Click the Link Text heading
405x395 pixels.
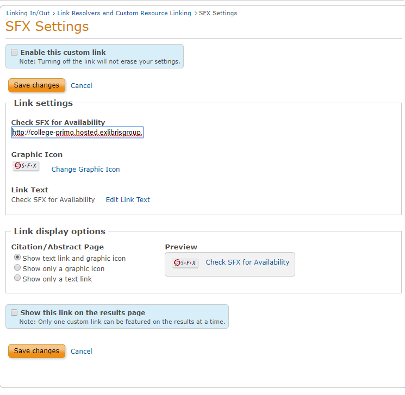pos(30,190)
